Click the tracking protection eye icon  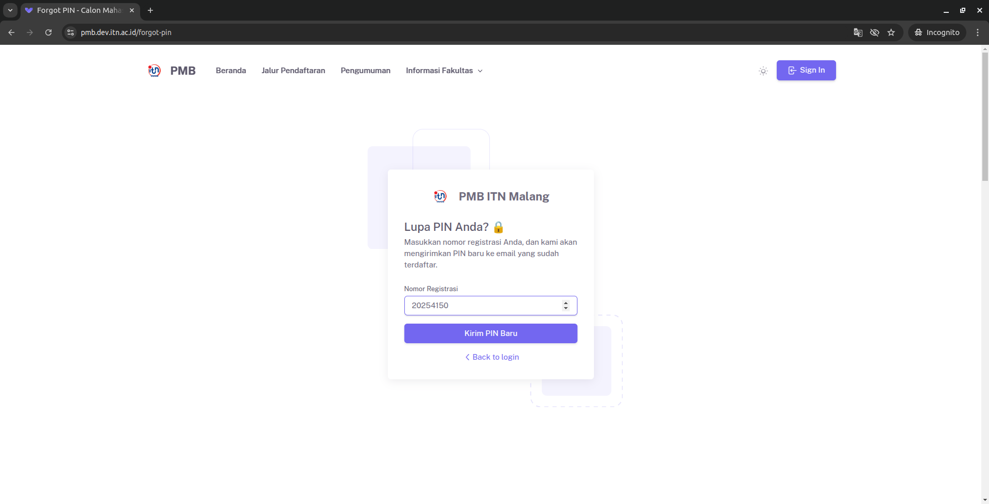click(x=875, y=32)
